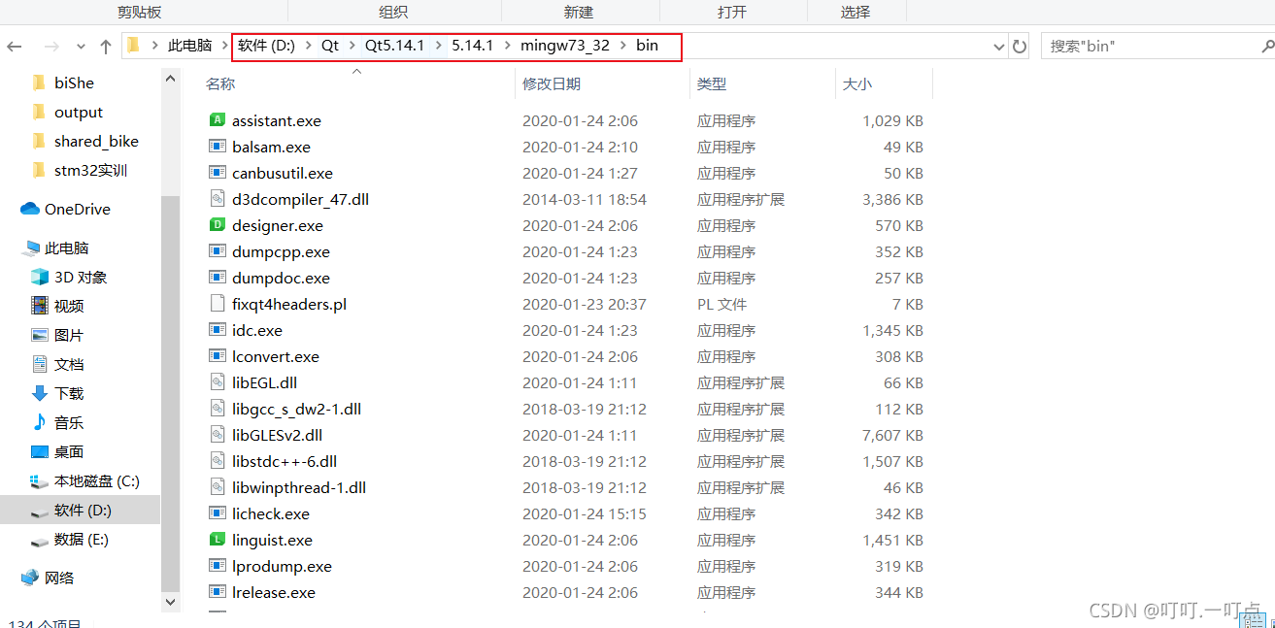Select lconvert.exe file
1275x628 pixels.
coord(276,356)
